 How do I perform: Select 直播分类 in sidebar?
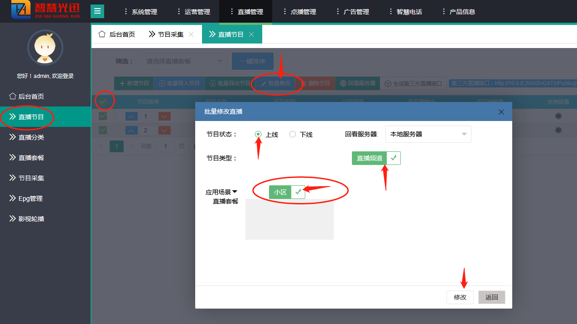(x=45, y=137)
